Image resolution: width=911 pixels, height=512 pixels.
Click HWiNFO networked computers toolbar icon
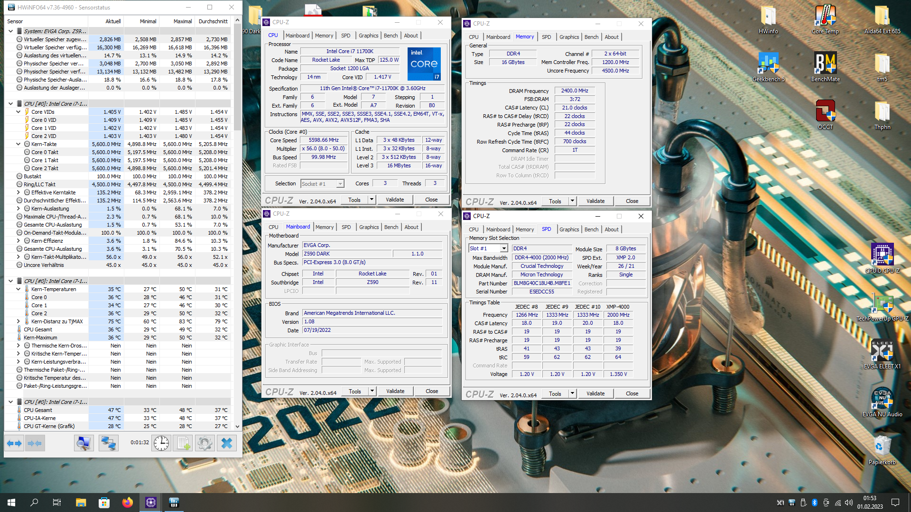[109, 443]
